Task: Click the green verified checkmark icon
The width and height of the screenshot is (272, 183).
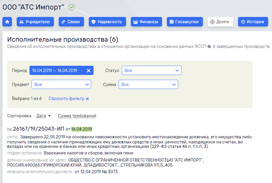Action: tap(72, 7)
